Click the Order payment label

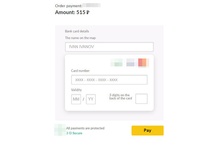(x=69, y=6)
